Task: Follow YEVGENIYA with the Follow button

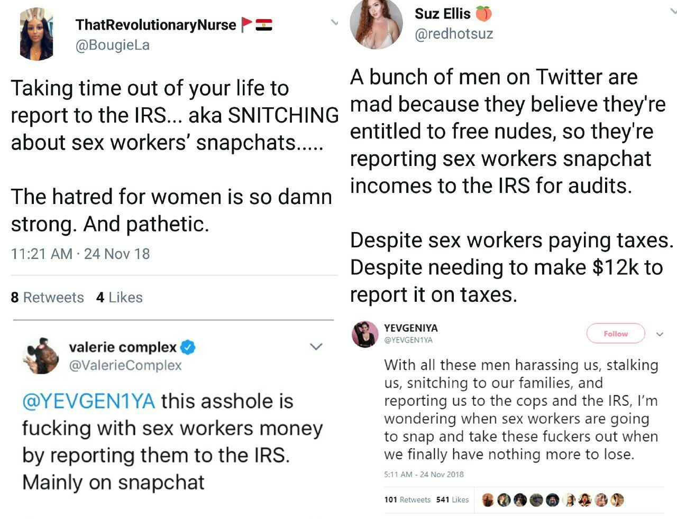Action: pos(616,333)
